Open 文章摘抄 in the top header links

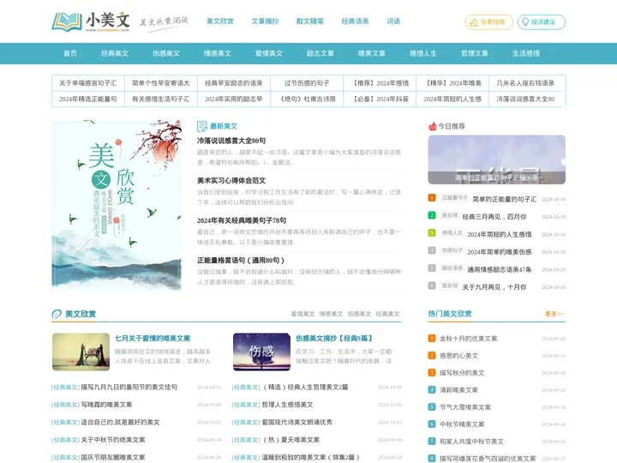[x=265, y=21]
